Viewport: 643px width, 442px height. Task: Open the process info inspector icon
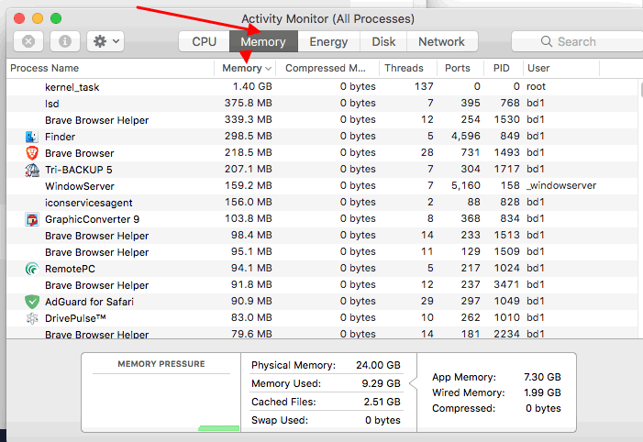click(65, 41)
